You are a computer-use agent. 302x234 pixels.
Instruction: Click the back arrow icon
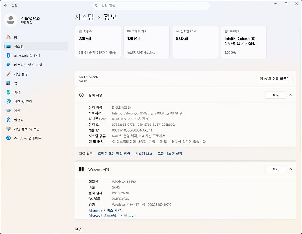pos(6,6)
